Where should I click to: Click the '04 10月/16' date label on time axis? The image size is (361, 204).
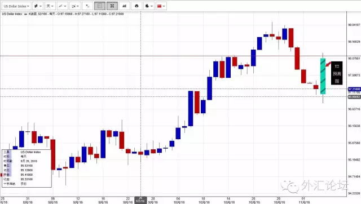click(x=179, y=200)
